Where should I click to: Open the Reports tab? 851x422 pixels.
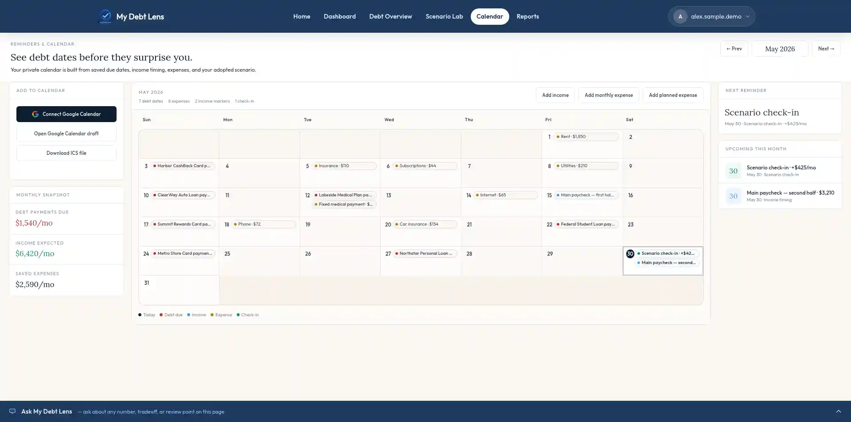pyautogui.click(x=528, y=16)
